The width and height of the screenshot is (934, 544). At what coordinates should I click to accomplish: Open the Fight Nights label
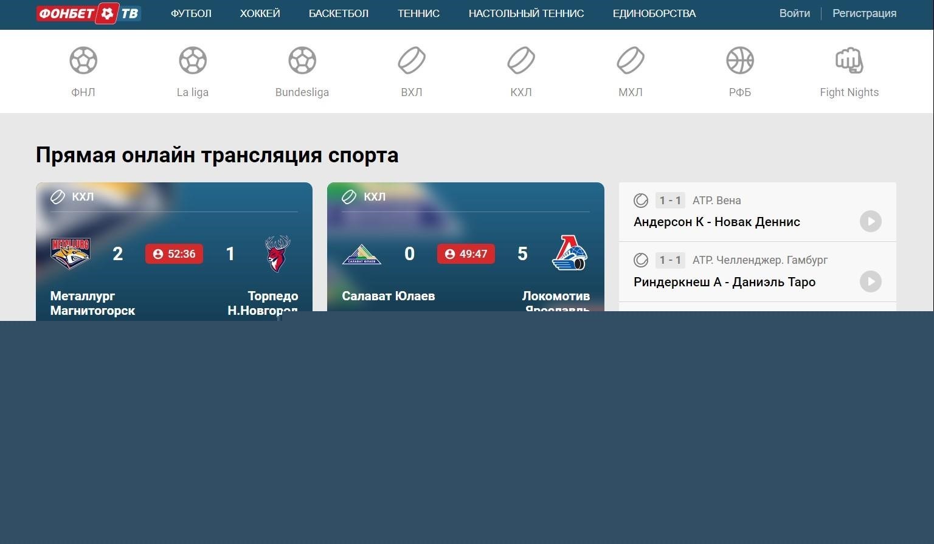click(x=849, y=92)
